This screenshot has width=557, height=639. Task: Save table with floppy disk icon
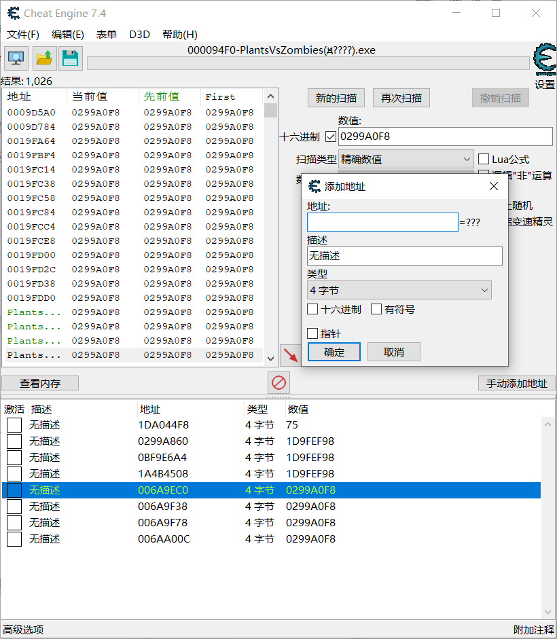pos(71,58)
